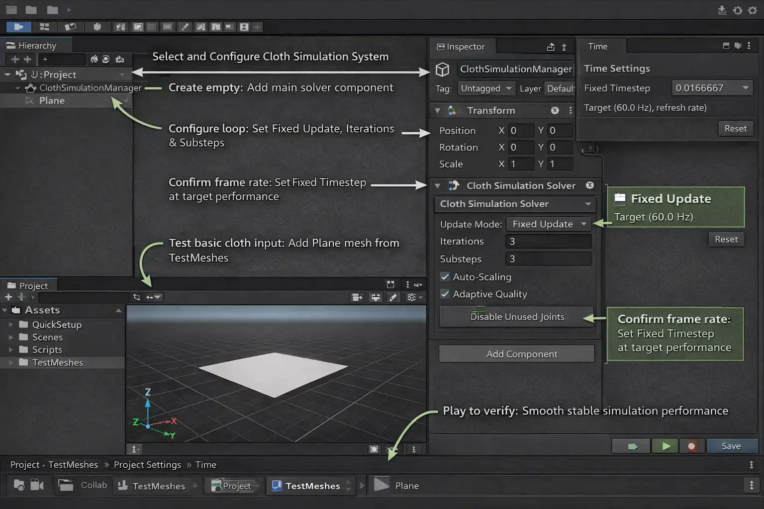This screenshot has height=509, width=764.
Task: Open the Transform component's kebab (⋮) menu
Action: [x=570, y=110]
